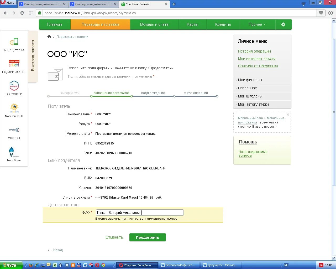
Task: Go back using the Назад link
Action: click(x=58, y=250)
